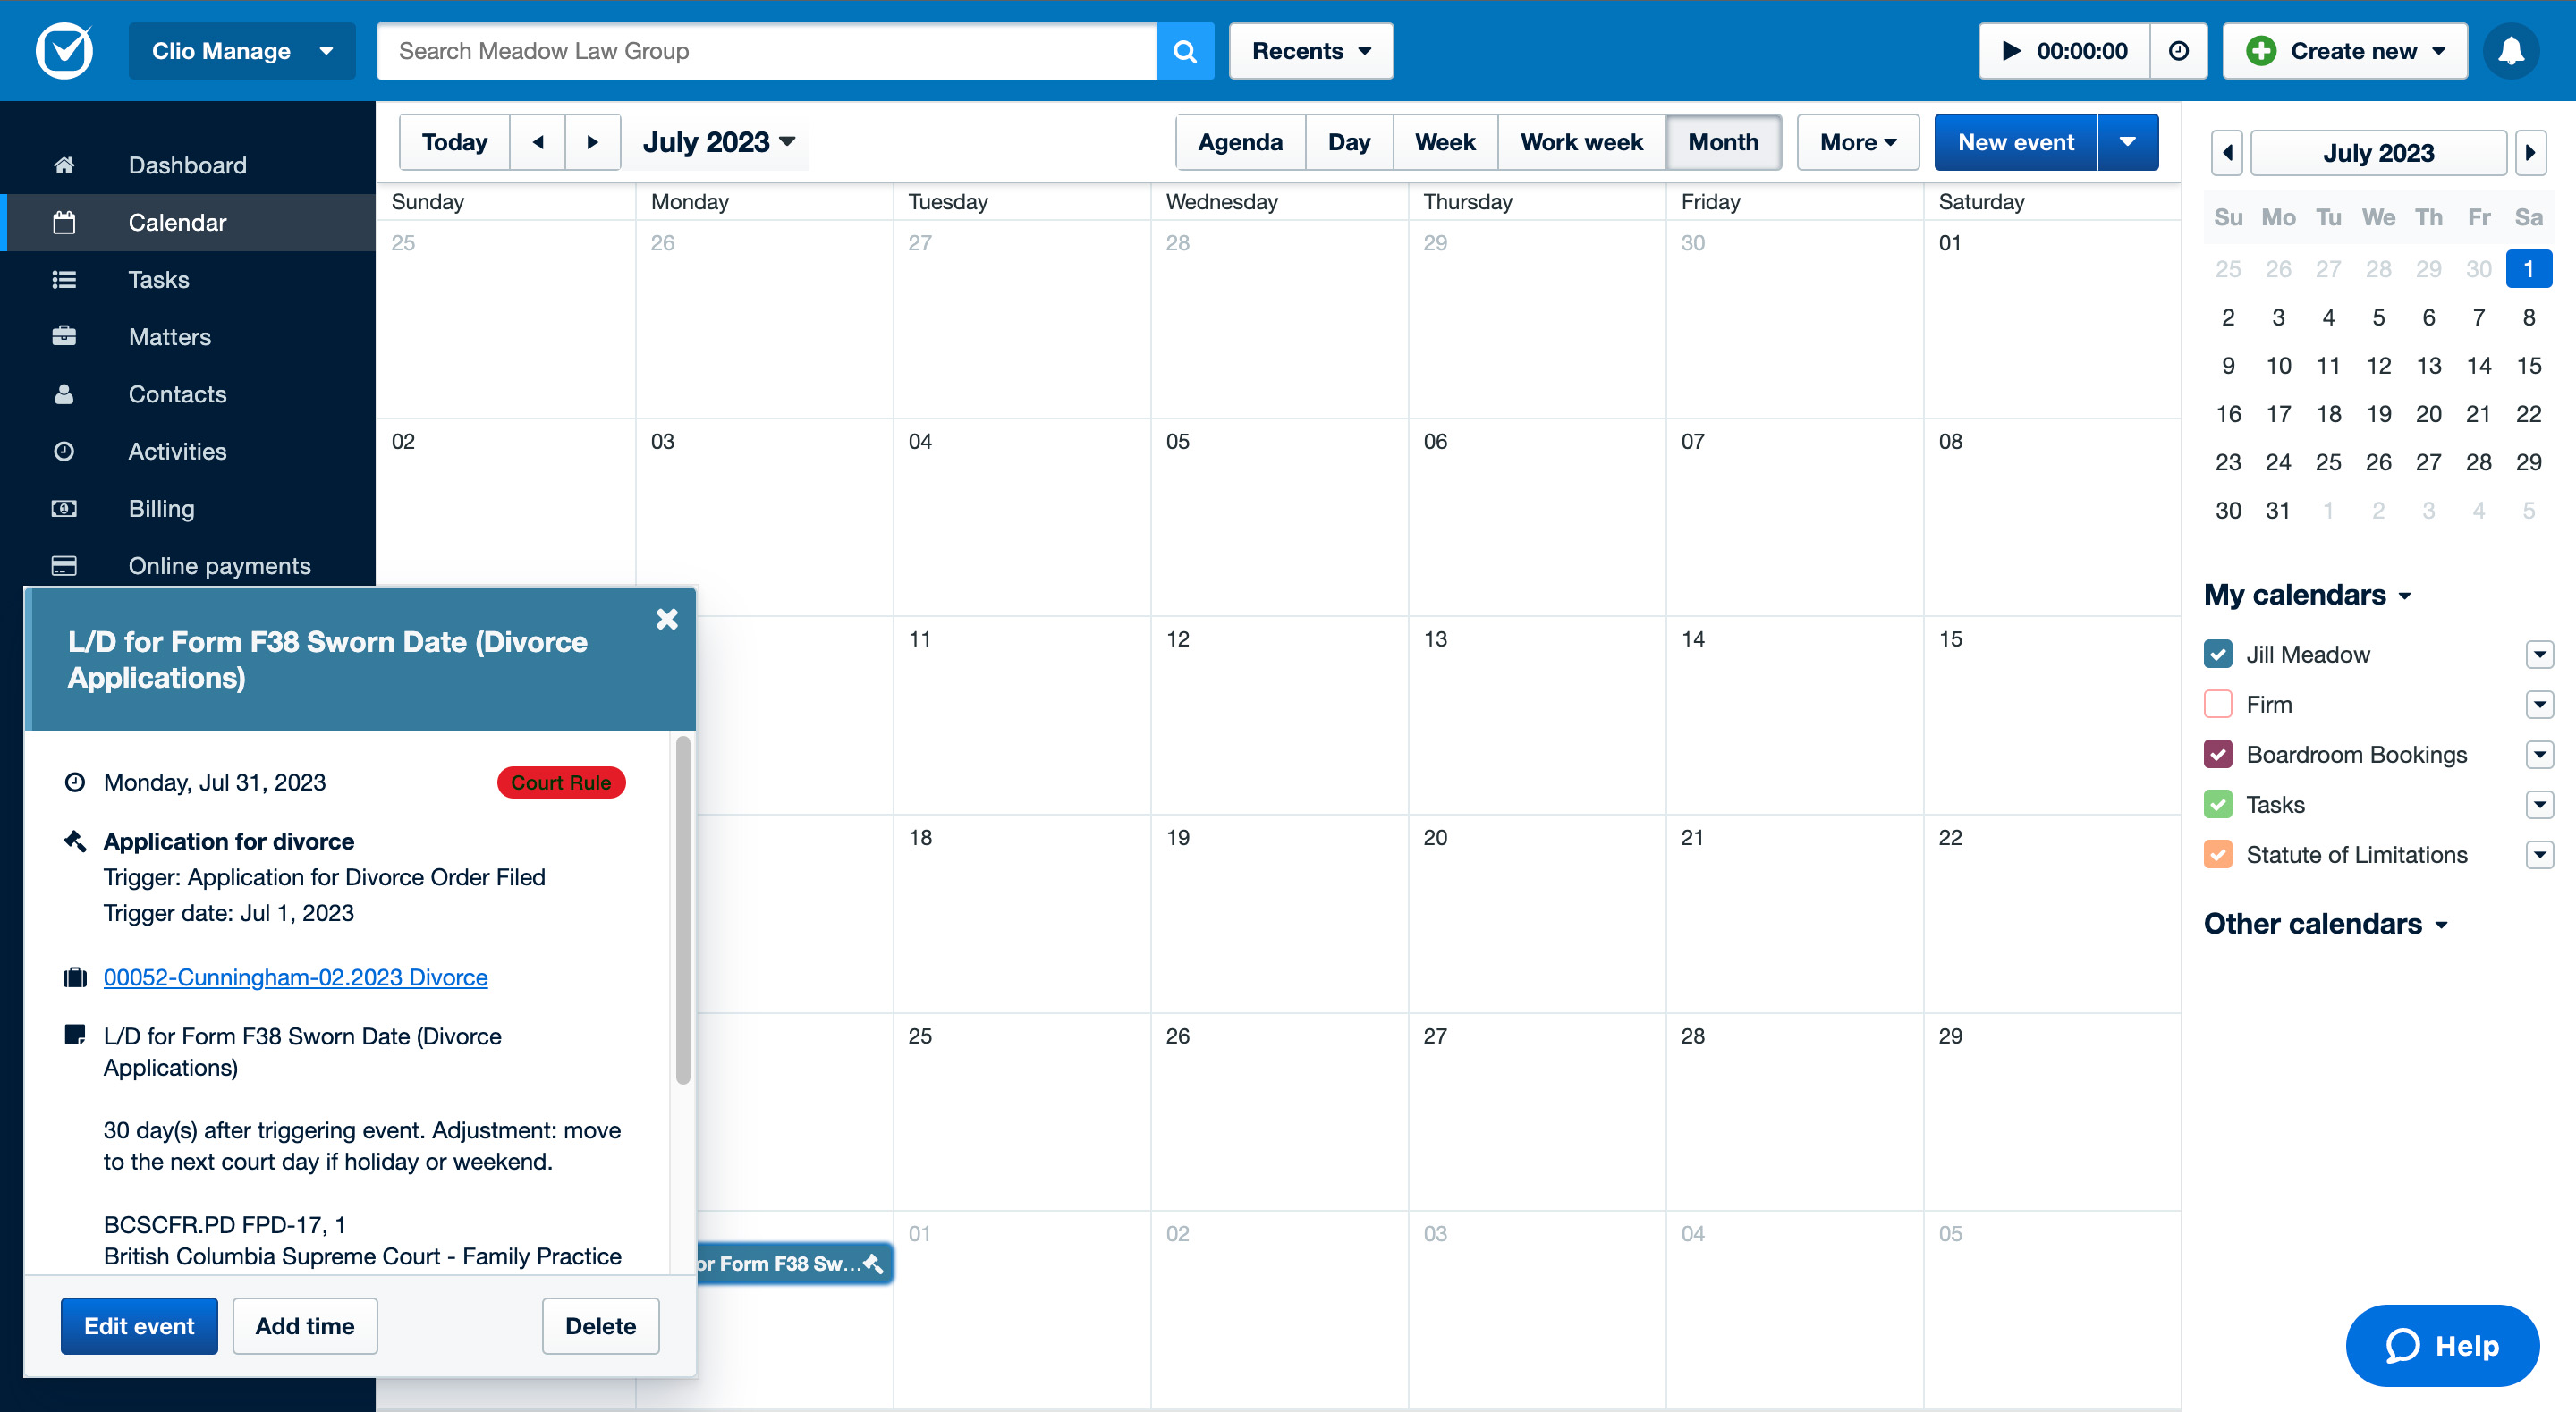Uncheck the Jill Meadow calendar
The height and width of the screenshot is (1412, 2576).
[x=2217, y=654]
